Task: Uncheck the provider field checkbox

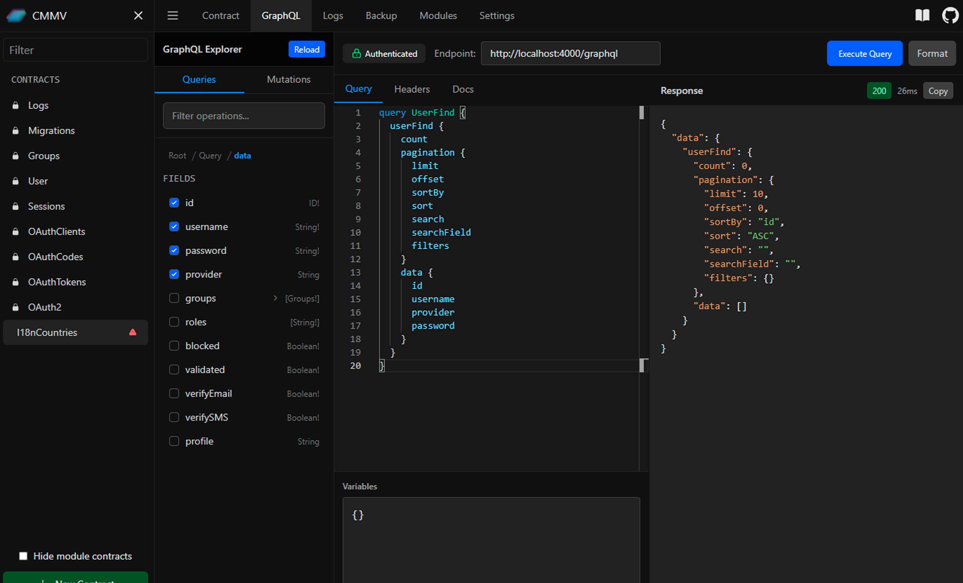Action: (174, 274)
